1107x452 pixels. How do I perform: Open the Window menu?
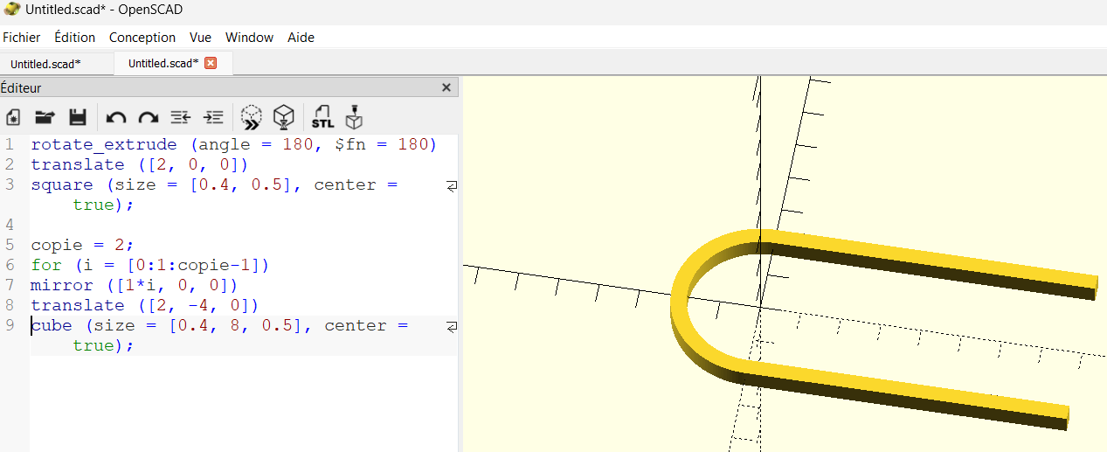click(250, 38)
